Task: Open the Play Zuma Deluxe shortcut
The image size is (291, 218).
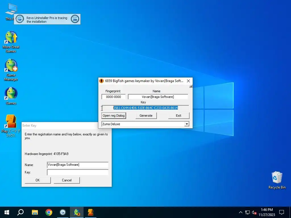Action: pos(11,126)
